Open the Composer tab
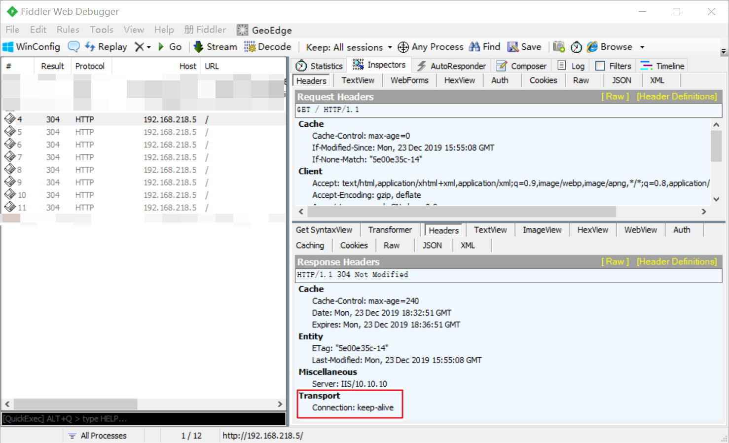The height and width of the screenshot is (443, 729). [521, 66]
